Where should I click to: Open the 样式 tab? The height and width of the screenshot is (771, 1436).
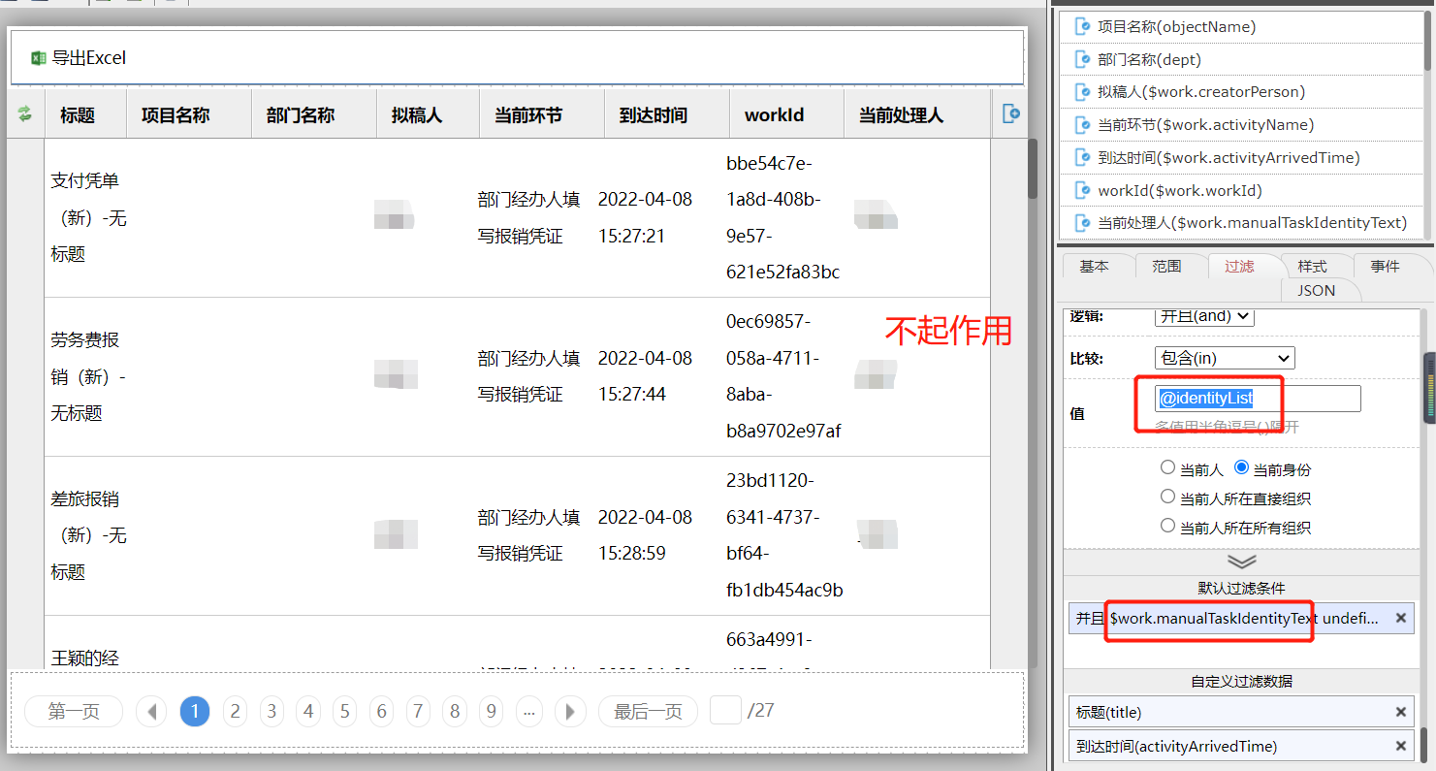(1312, 266)
